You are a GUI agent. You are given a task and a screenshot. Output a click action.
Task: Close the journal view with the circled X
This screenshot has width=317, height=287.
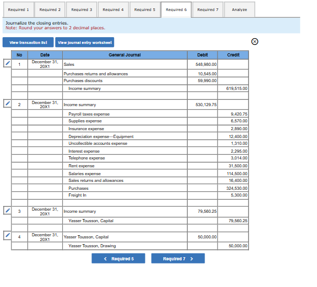point(255,42)
